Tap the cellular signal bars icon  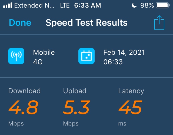click(7, 5)
